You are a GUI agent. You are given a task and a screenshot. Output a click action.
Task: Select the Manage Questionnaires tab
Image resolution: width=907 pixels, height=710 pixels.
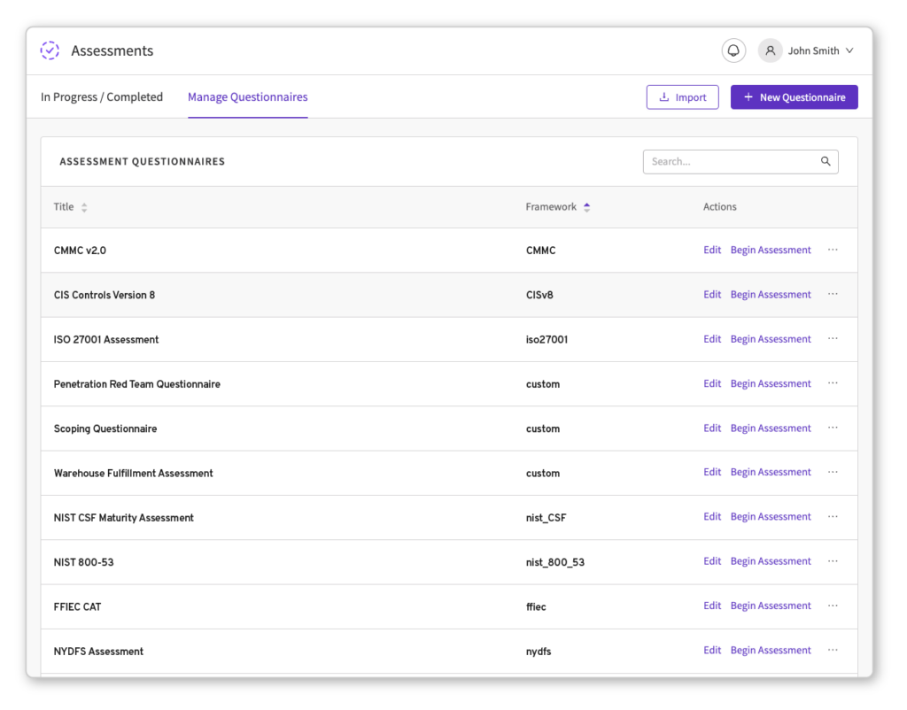point(247,97)
